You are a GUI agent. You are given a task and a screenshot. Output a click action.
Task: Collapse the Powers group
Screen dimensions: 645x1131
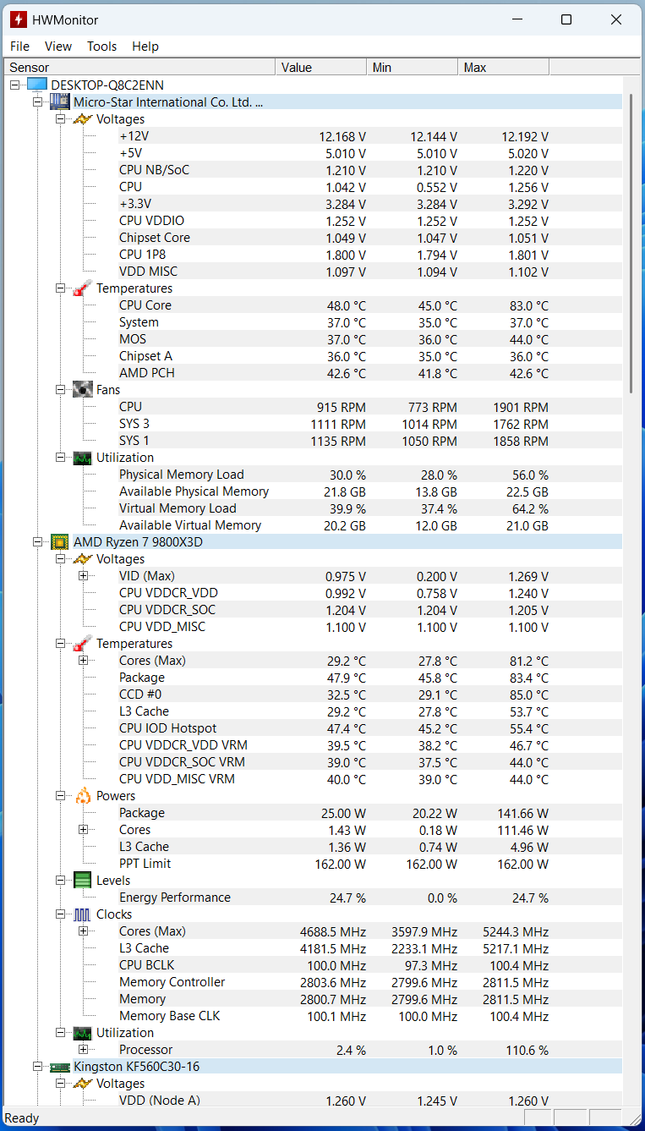click(x=60, y=796)
